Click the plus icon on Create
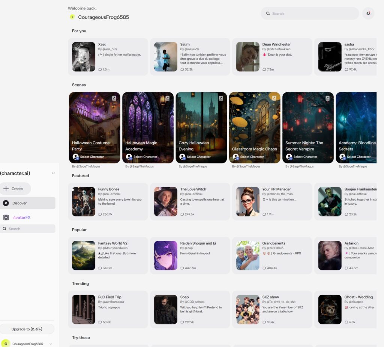This screenshot has width=384, height=347. [6, 189]
